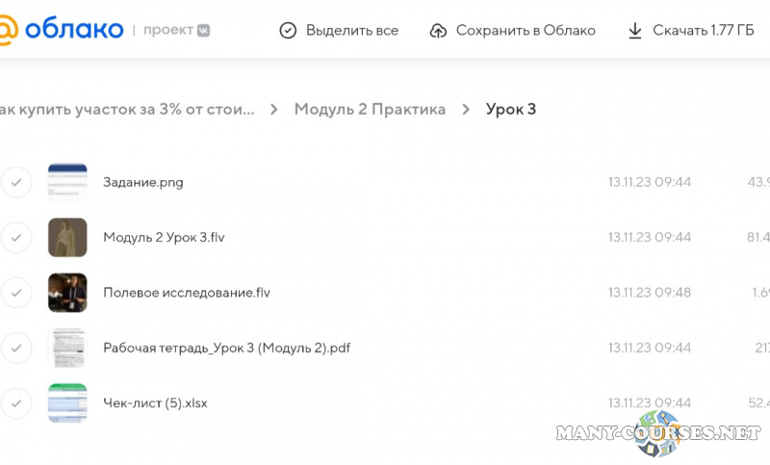Click the VK project badge icon
770x465 pixels.
(x=203, y=30)
